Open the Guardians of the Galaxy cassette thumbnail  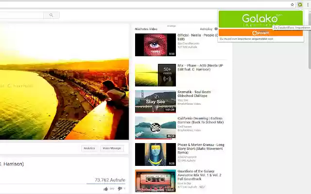[x=155, y=181]
